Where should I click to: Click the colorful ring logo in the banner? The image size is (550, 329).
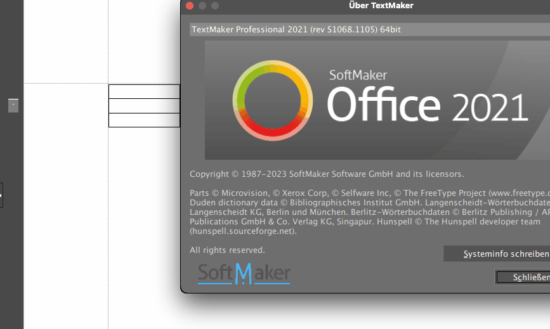pyautogui.click(x=273, y=101)
